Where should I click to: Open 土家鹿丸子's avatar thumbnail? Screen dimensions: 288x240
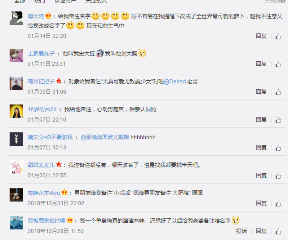click(x=16, y=55)
